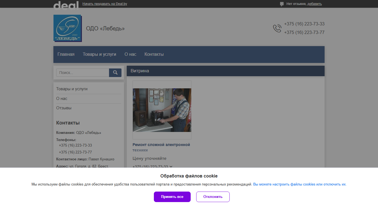
Task: Click sidebar phone +375 (16) 223-73-77
Action: [x=75, y=152]
